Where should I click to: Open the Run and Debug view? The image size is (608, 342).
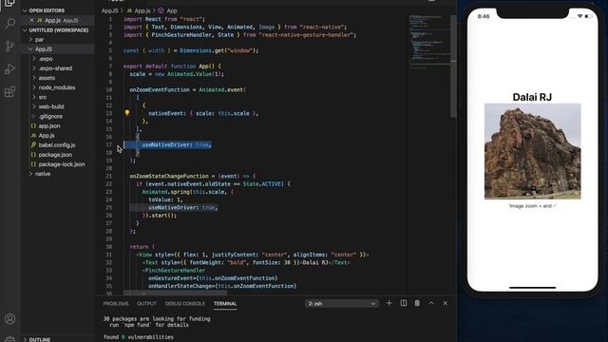pos(10,69)
